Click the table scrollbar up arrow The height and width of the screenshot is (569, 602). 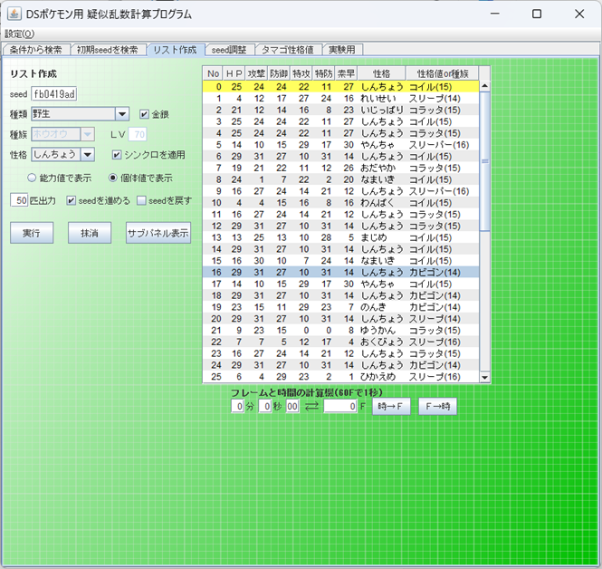(x=484, y=86)
